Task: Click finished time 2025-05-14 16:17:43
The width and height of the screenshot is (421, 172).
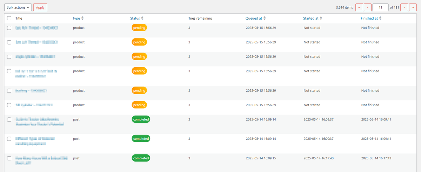Action: point(376,158)
